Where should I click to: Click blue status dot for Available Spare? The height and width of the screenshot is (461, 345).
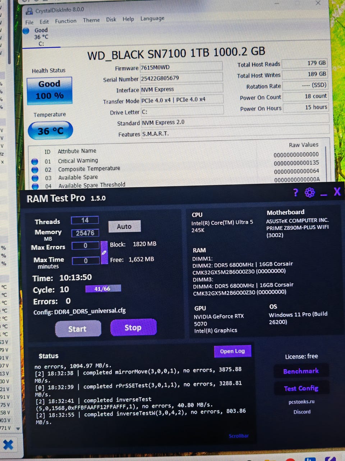click(34, 178)
